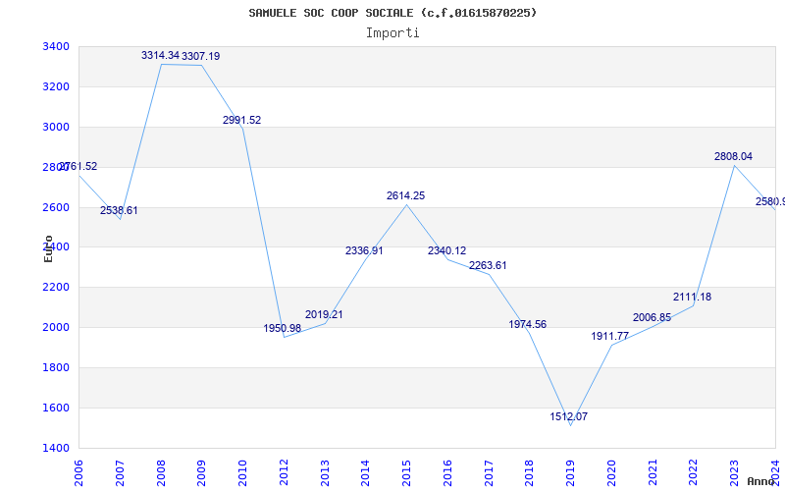
Task: Click data label 1512.07 for 2019
Action: [x=569, y=416]
